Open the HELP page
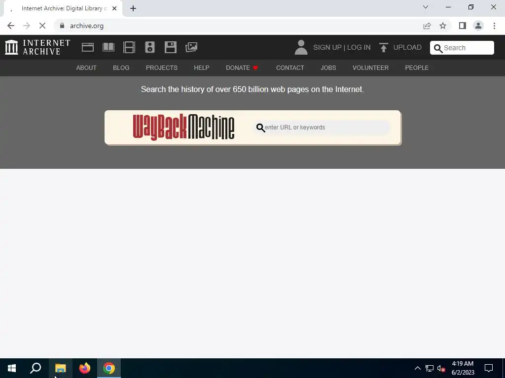Image resolution: width=505 pixels, height=378 pixels. tap(202, 68)
